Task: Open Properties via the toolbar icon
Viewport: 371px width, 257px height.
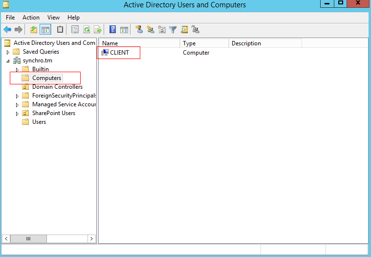Action: click(x=75, y=30)
